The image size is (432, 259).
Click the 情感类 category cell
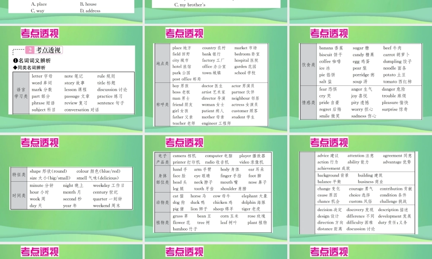[308, 102]
